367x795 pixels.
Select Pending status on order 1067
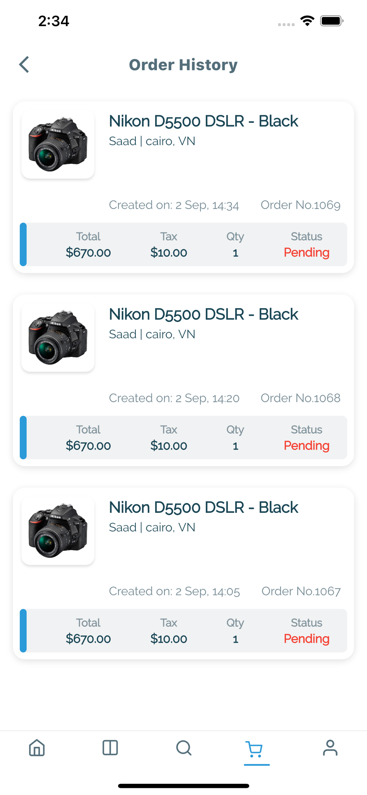(307, 639)
